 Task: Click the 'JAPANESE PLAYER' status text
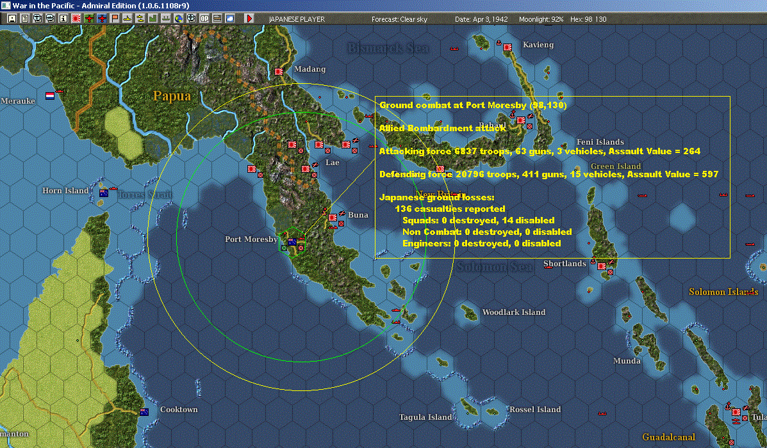pos(297,19)
